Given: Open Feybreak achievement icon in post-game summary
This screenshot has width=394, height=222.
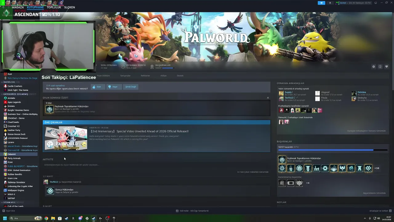Looking at the screenshot, I should (x=50, y=109).
